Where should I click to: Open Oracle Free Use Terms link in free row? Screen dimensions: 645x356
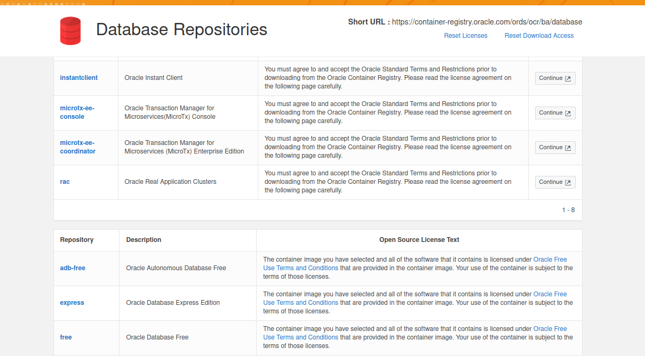(550, 329)
